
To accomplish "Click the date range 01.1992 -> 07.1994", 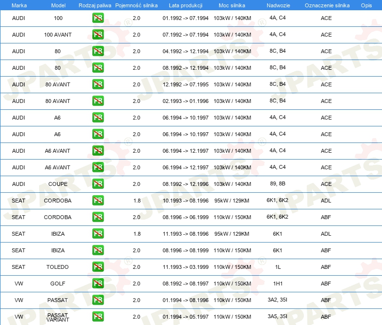I will click(186, 18).
